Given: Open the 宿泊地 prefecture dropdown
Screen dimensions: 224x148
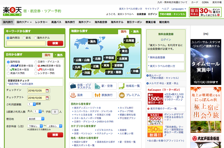Looking at the screenshot, I should coord(36,119).
